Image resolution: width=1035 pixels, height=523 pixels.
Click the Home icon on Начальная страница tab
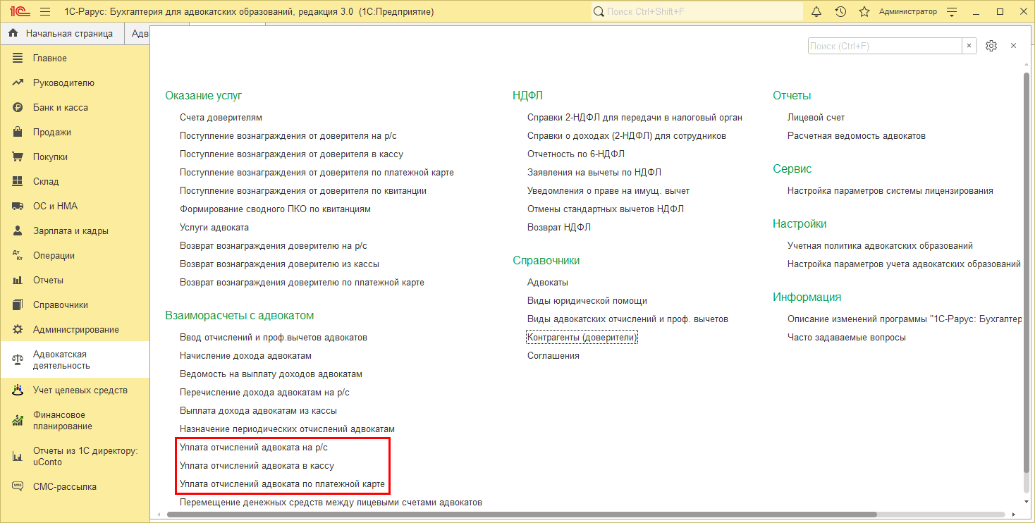click(x=13, y=33)
